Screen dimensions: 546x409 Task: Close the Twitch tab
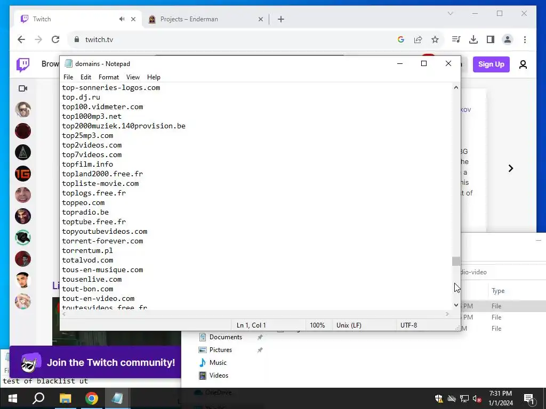pos(133,19)
